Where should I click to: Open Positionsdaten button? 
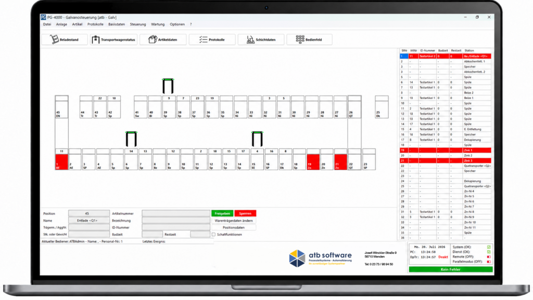click(x=234, y=227)
